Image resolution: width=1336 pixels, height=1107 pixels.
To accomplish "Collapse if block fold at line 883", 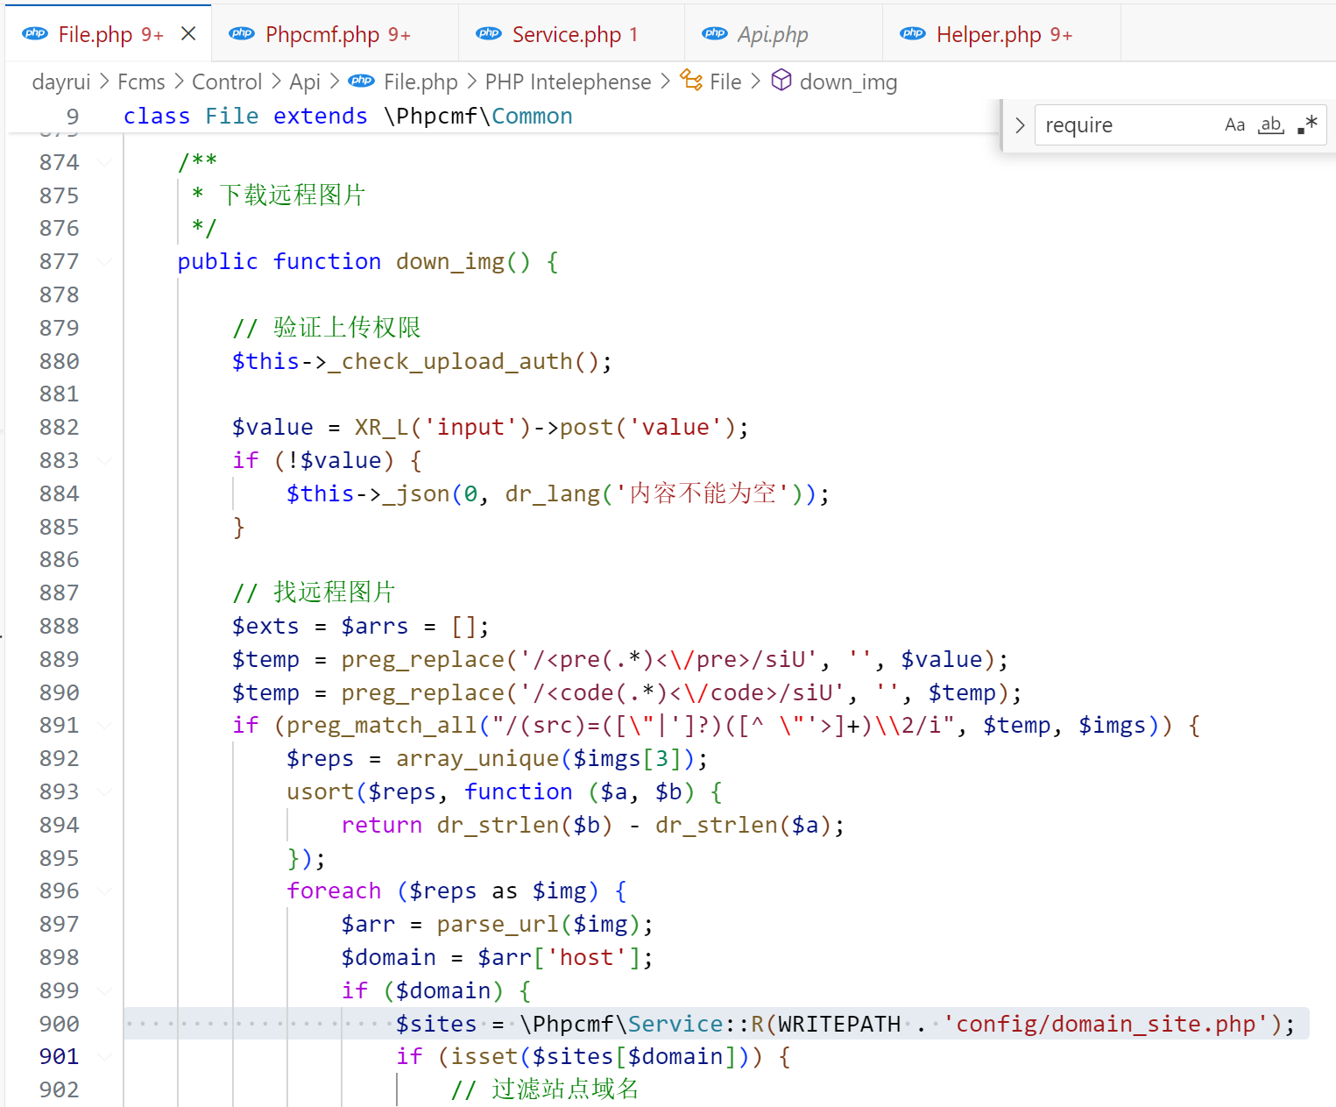I will point(105,460).
